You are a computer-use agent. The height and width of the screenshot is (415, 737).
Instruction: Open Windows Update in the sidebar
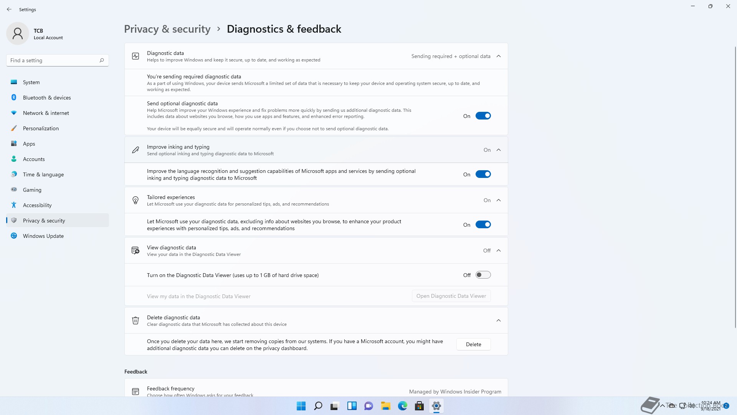tap(43, 236)
